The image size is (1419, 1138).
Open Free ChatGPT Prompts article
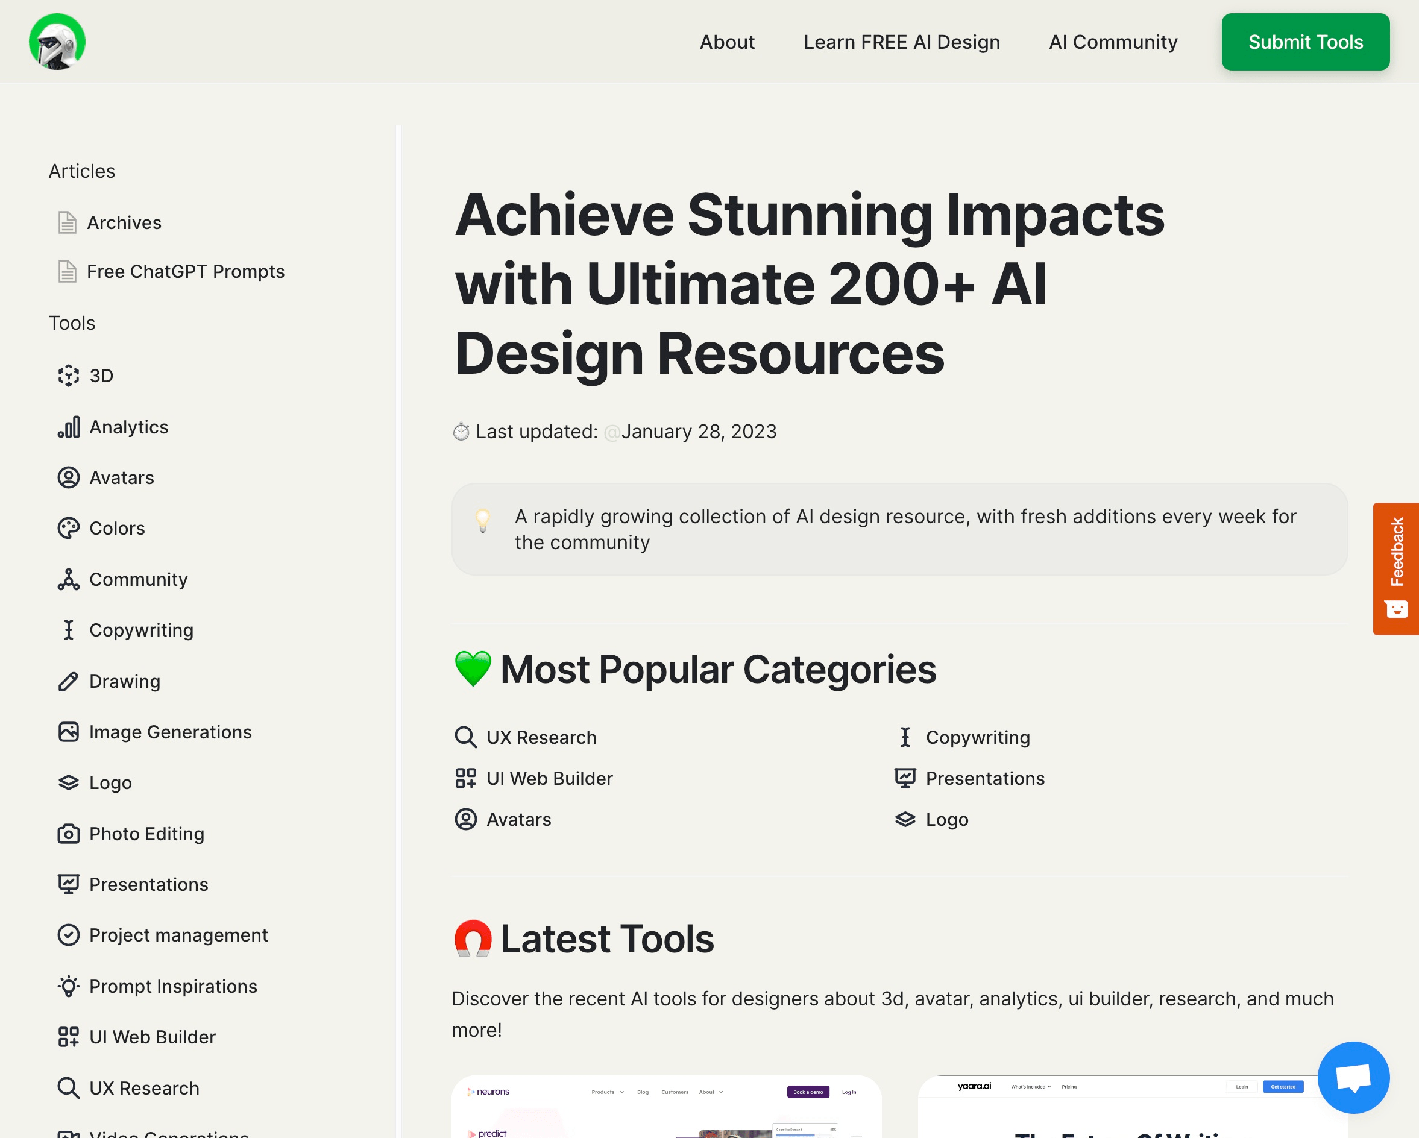click(186, 271)
